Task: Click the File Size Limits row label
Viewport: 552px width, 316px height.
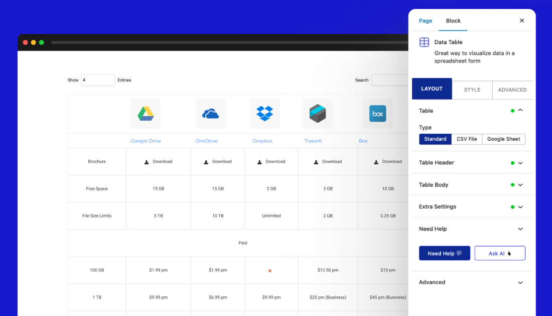Action: [97, 216]
